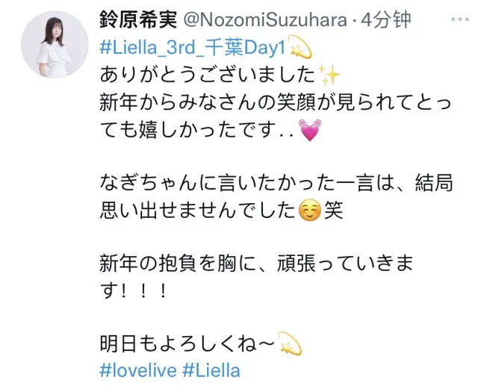Screen dimensions: 493x386
Task: Click the shooting star emoji after よろしくね
Action: 291,343
